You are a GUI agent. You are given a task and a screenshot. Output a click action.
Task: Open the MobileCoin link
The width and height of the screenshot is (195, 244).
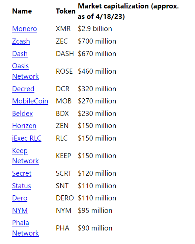[x=30, y=101]
